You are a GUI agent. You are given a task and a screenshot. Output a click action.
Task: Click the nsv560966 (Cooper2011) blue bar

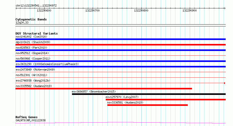(x=120, y=61)
